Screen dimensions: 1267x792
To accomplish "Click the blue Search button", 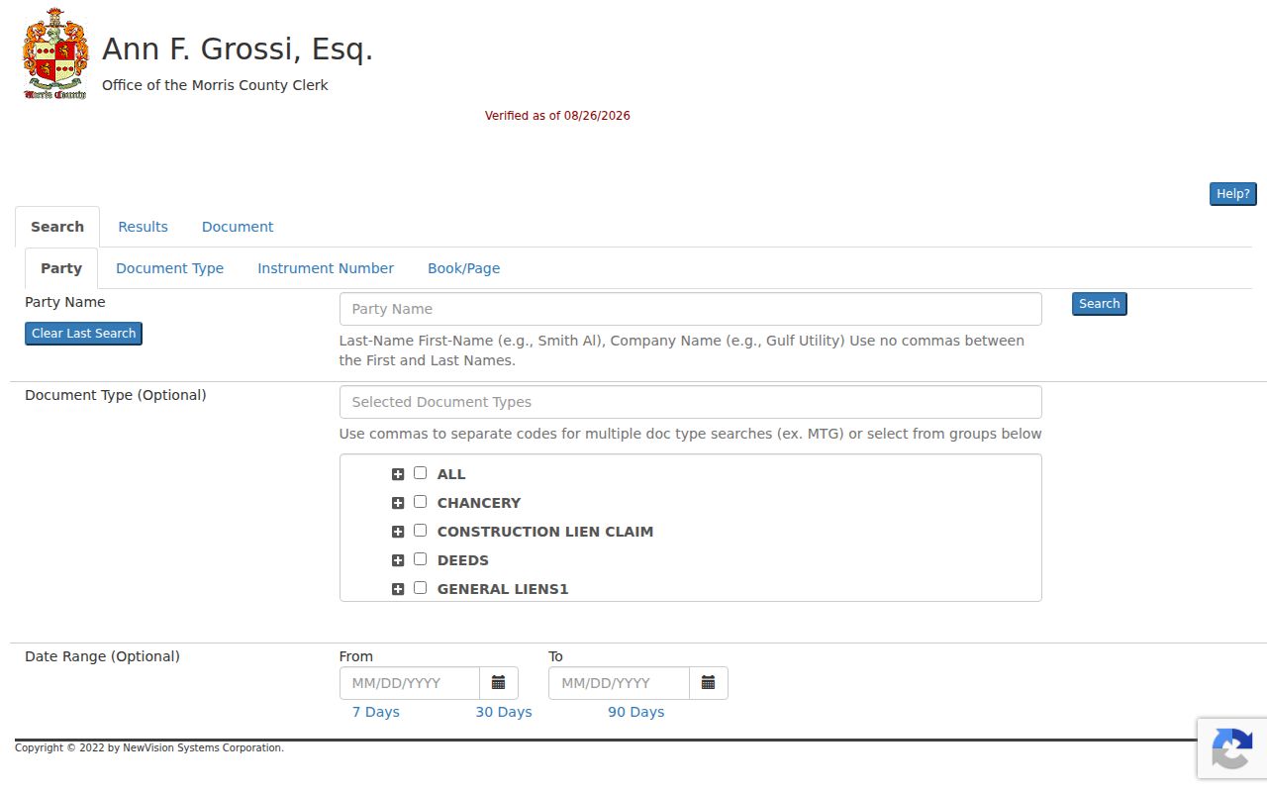I will 1100,304.
